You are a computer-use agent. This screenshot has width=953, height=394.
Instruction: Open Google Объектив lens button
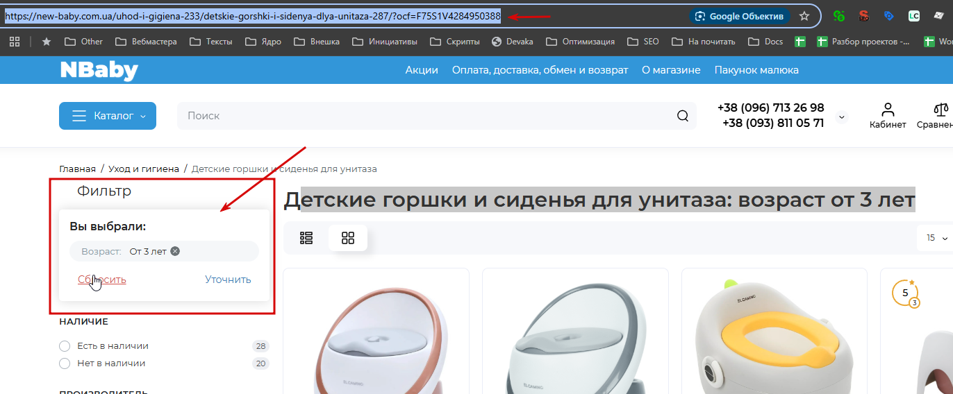pyautogui.click(x=739, y=16)
